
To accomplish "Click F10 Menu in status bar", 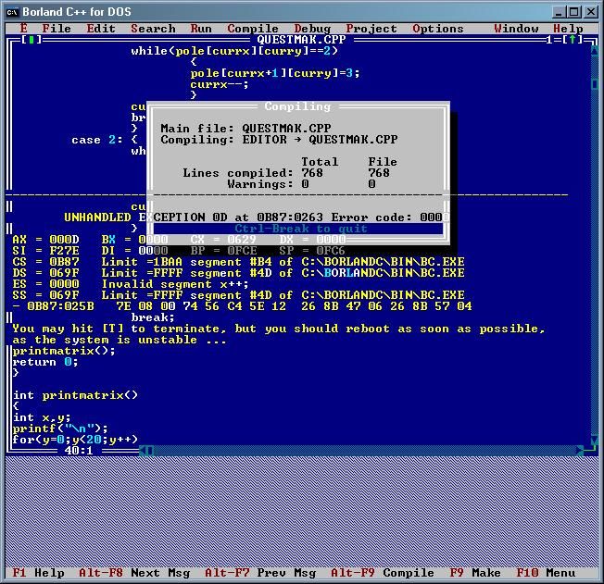I will click(546, 573).
